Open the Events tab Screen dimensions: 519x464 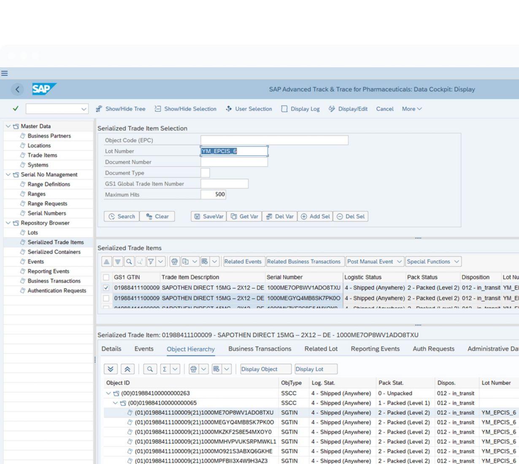(144, 349)
